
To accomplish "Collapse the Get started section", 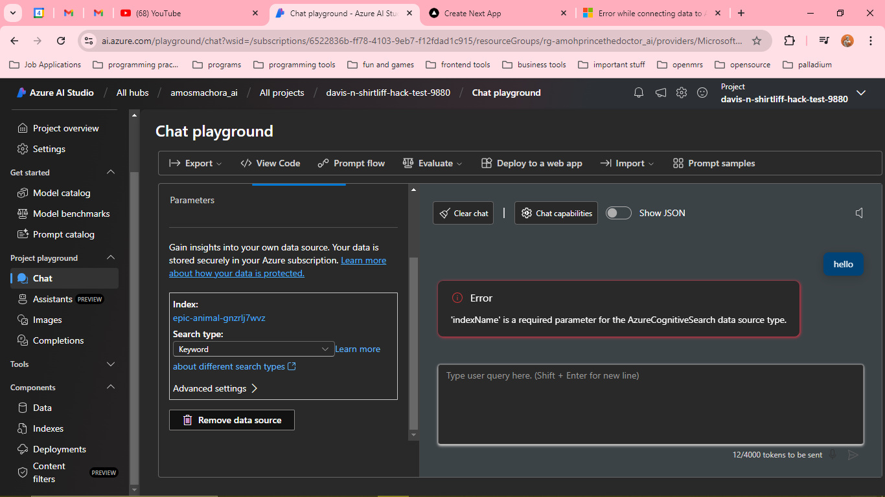I will tap(111, 172).
